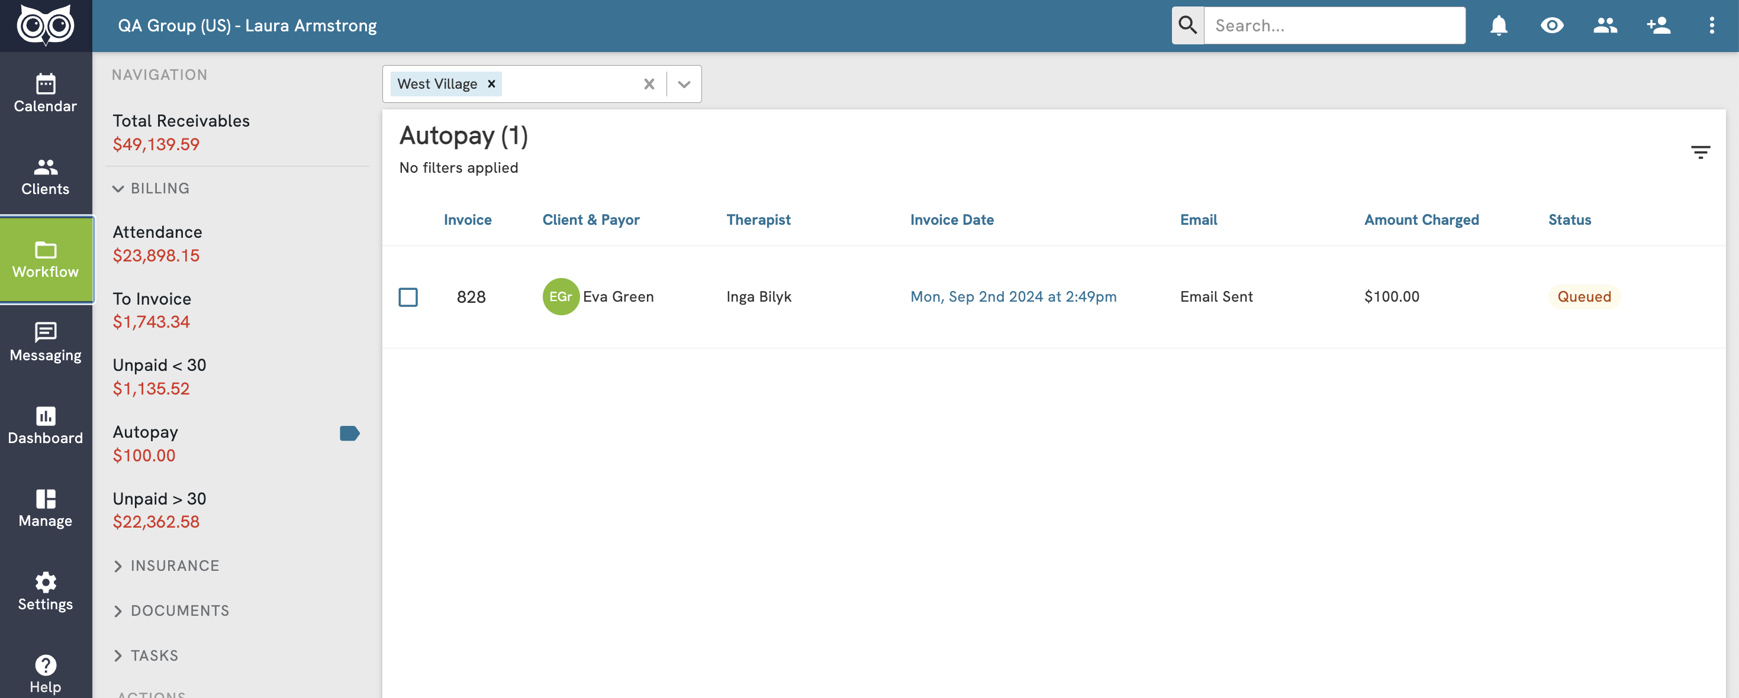The image size is (1739, 698).
Task: Check the checkbox on invoice 828 row
Action: [x=408, y=297]
